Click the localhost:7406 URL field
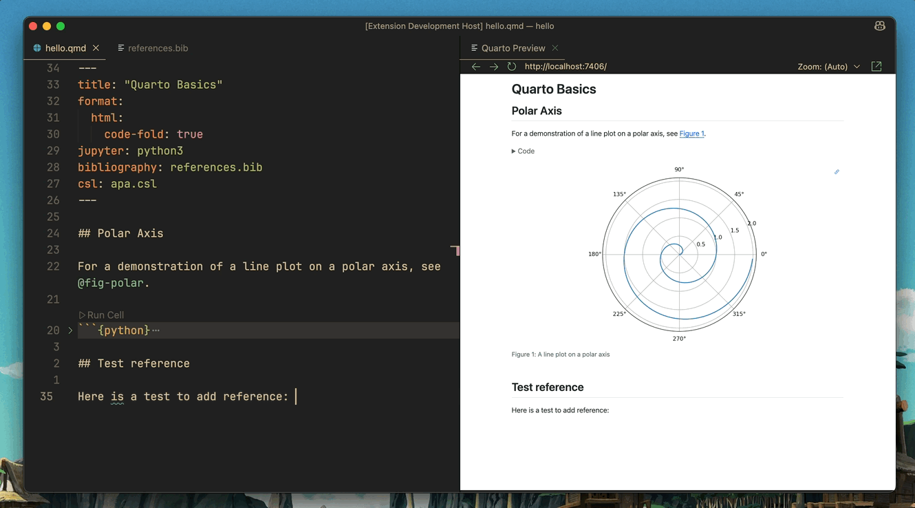 (x=566, y=67)
